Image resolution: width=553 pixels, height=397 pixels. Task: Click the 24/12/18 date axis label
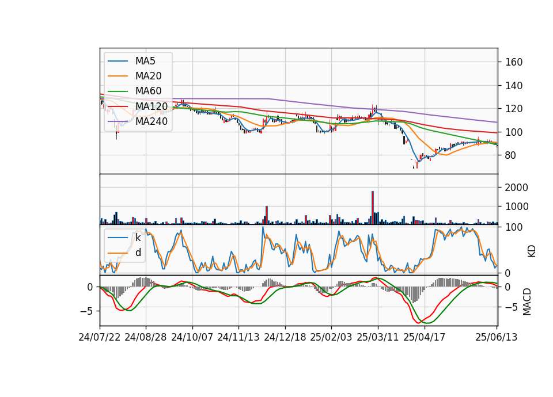285,337
